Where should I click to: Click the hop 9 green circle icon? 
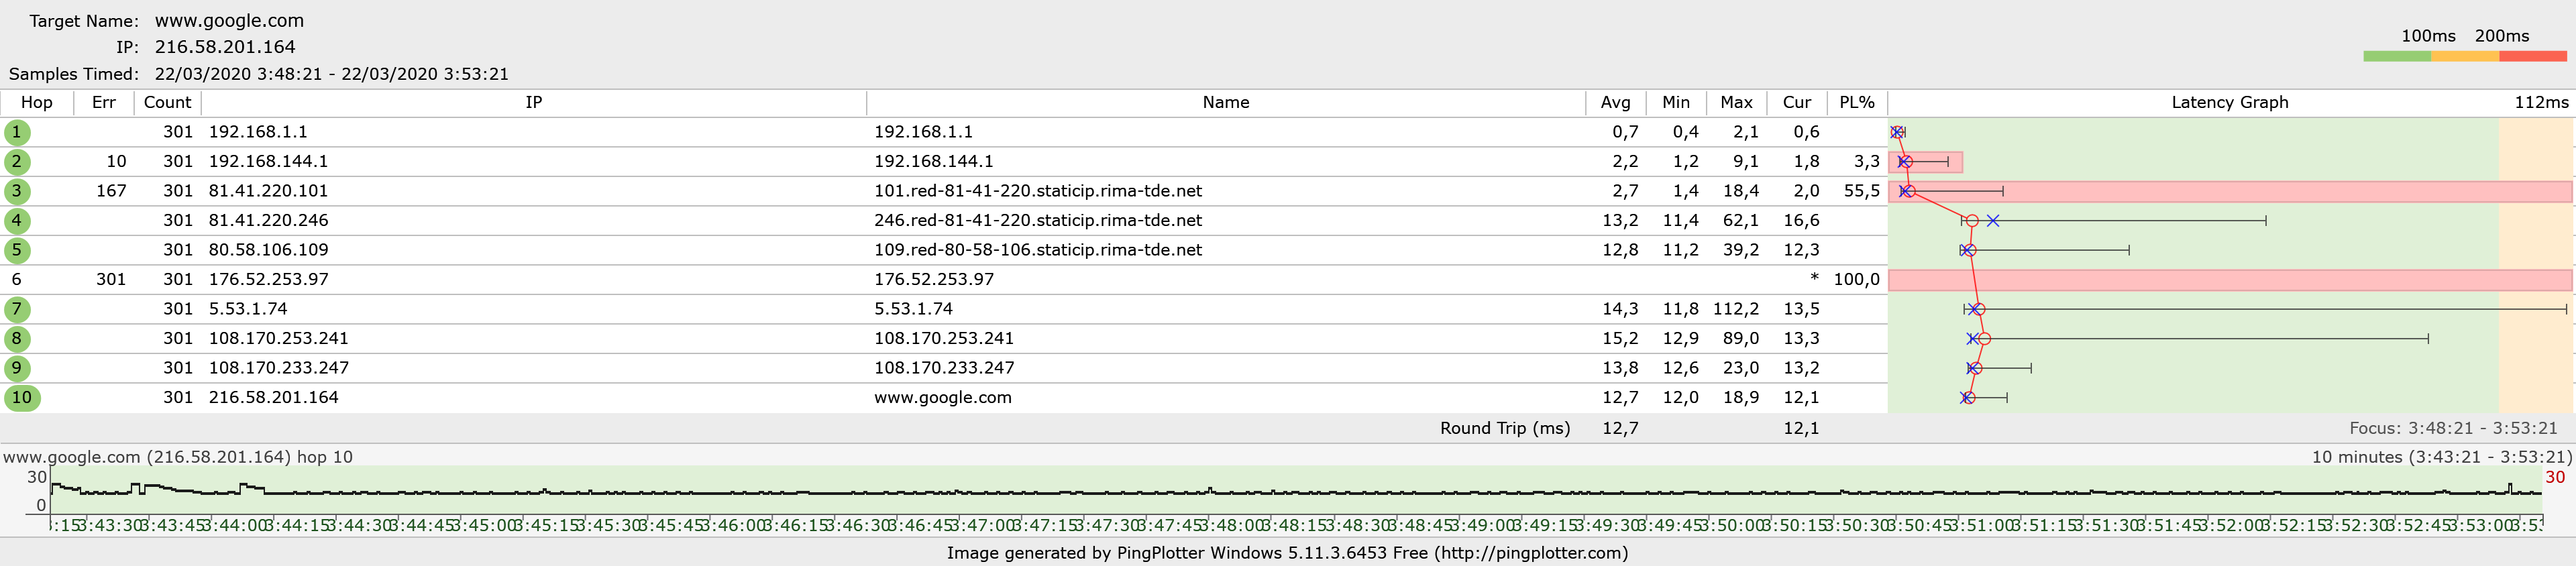tap(17, 368)
